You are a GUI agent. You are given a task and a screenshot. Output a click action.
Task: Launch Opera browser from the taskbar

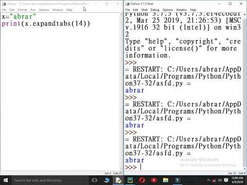pyautogui.click(x=142, y=180)
